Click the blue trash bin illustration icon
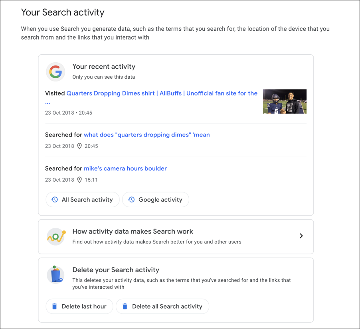The height and width of the screenshot is (329, 360). point(56,275)
